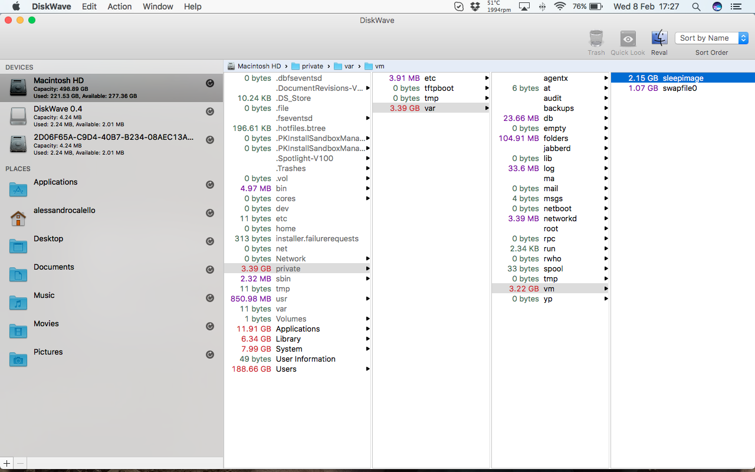The width and height of the screenshot is (755, 472).
Task: Select the networkd folder row
Action: [x=551, y=218]
